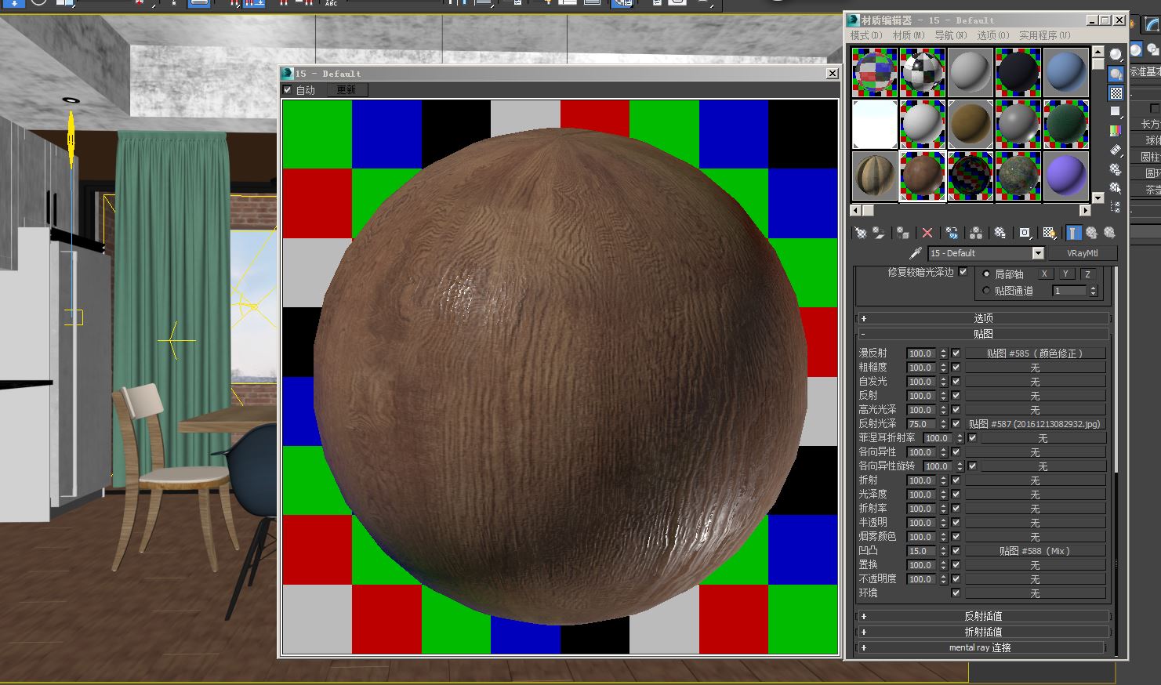Open the 材质(M) menu

(909, 35)
